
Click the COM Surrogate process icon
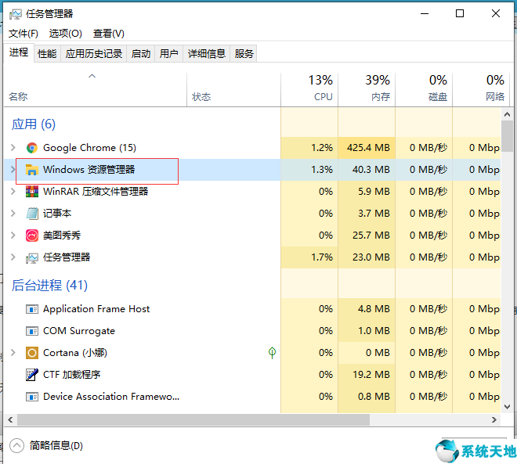(x=32, y=331)
